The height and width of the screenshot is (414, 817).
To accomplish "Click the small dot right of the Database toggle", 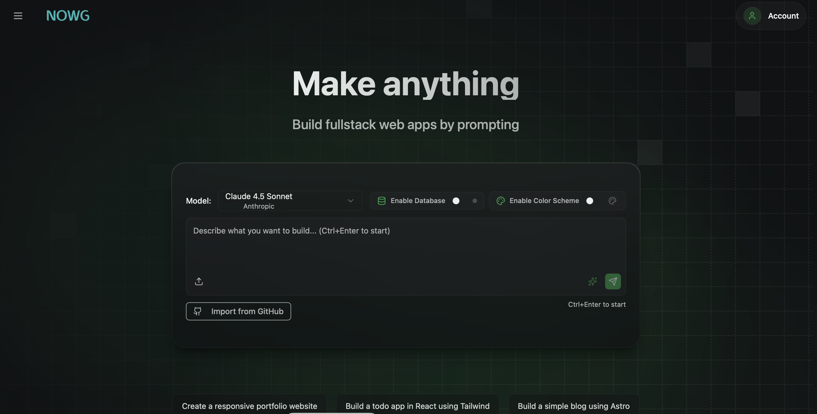I will tap(475, 201).
